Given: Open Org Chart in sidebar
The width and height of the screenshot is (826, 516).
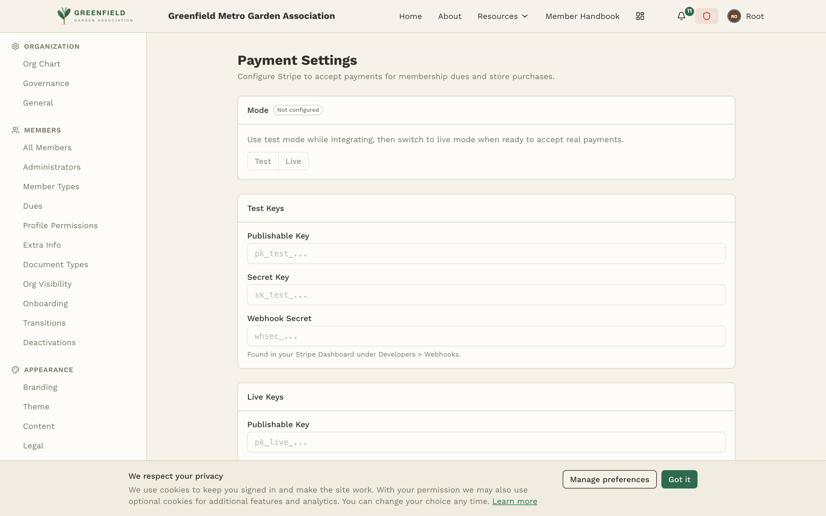Looking at the screenshot, I should click(x=42, y=64).
